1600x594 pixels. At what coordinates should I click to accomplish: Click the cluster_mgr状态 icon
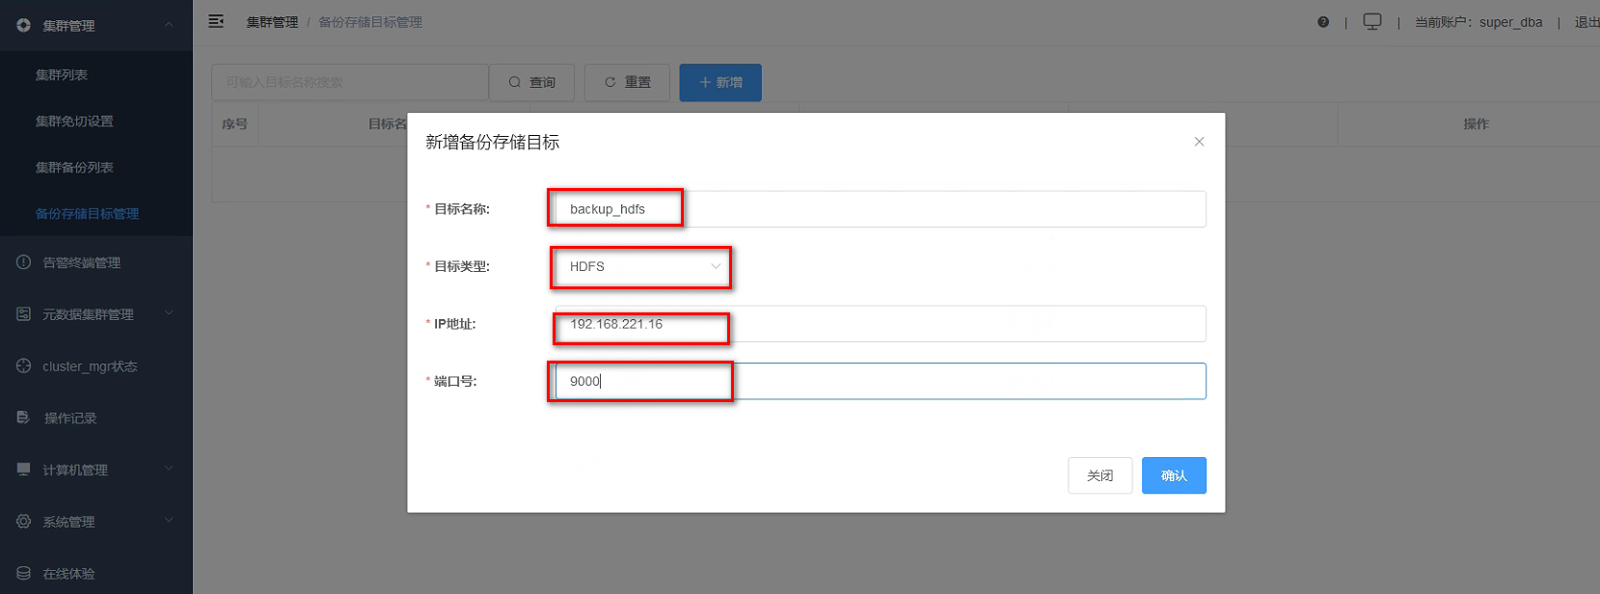pyautogui.click(x=23, y=365)
